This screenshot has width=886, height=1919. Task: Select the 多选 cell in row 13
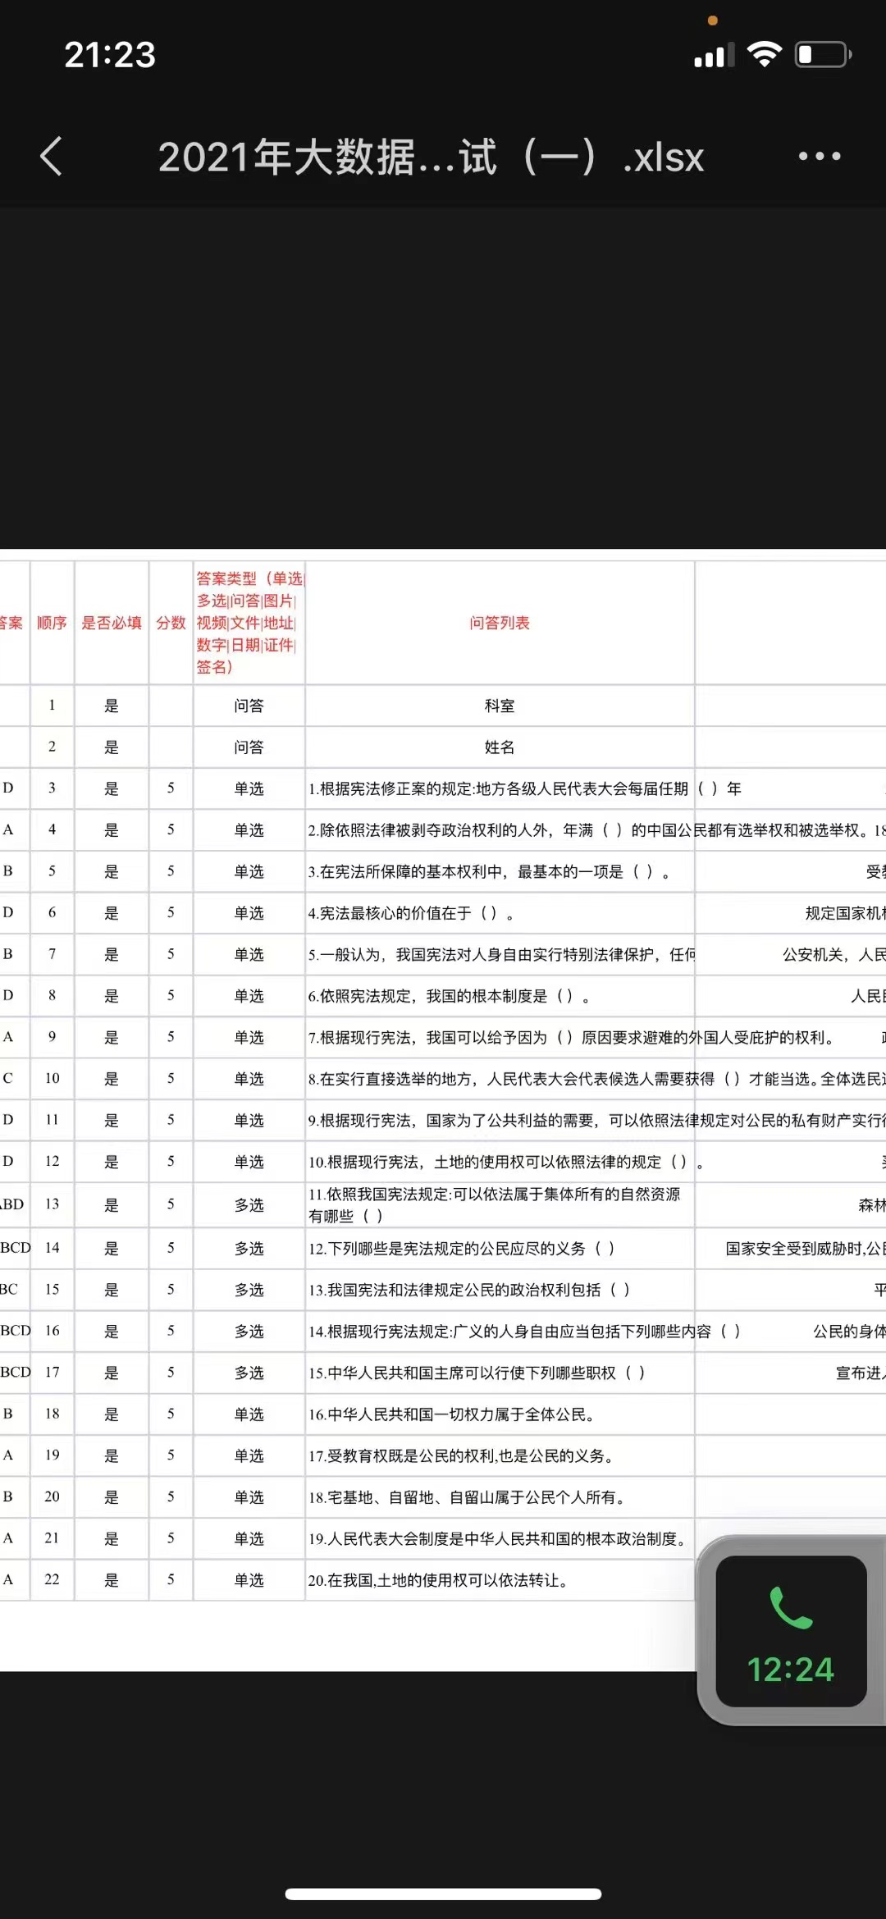coord(249,1204)
